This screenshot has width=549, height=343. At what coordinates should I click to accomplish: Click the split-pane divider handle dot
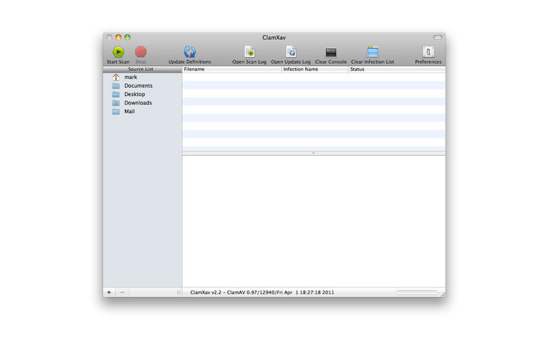pyautogui.click(x=314, y=153)
